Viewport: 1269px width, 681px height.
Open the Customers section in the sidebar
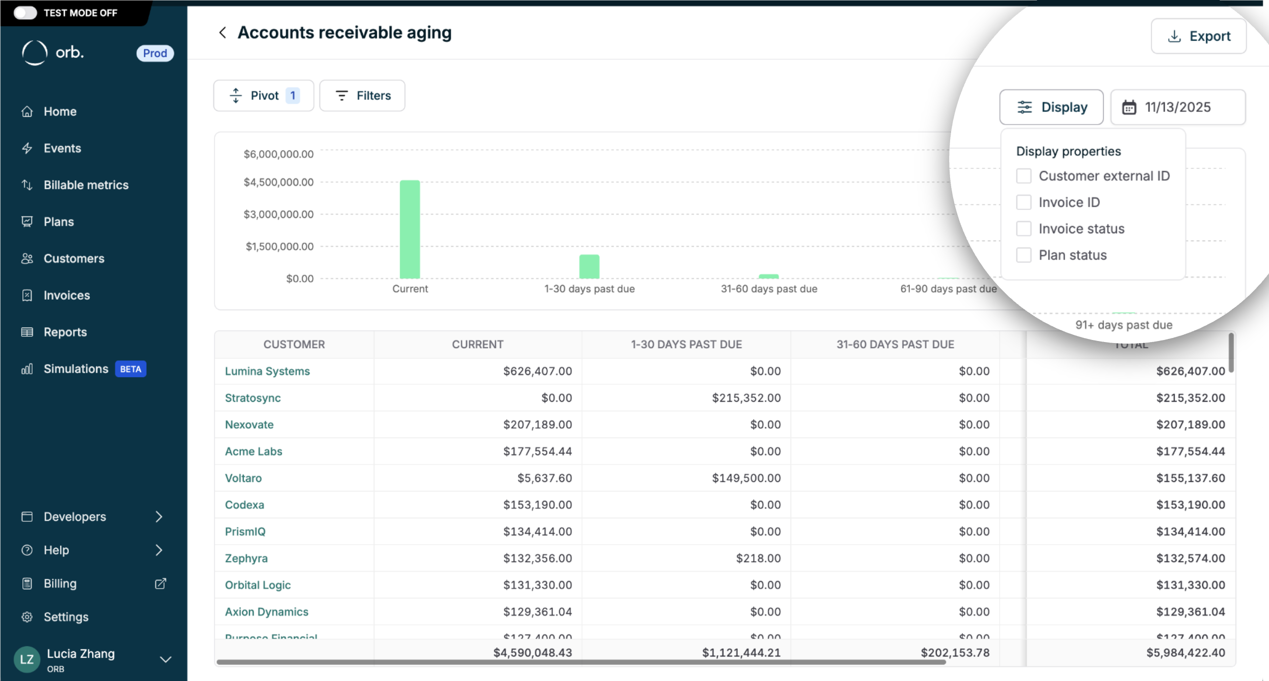(74, 258)
